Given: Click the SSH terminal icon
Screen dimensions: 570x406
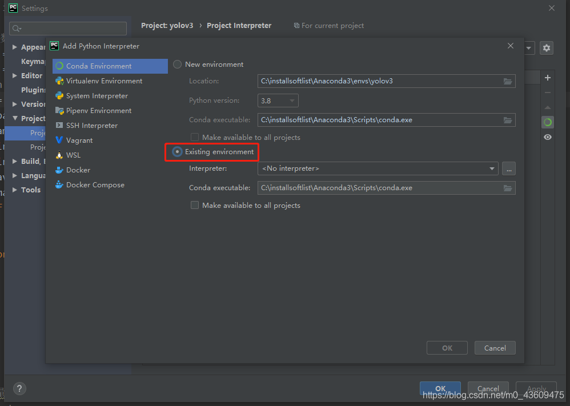Looking at the screenshot, I should (x=59, y=126).
